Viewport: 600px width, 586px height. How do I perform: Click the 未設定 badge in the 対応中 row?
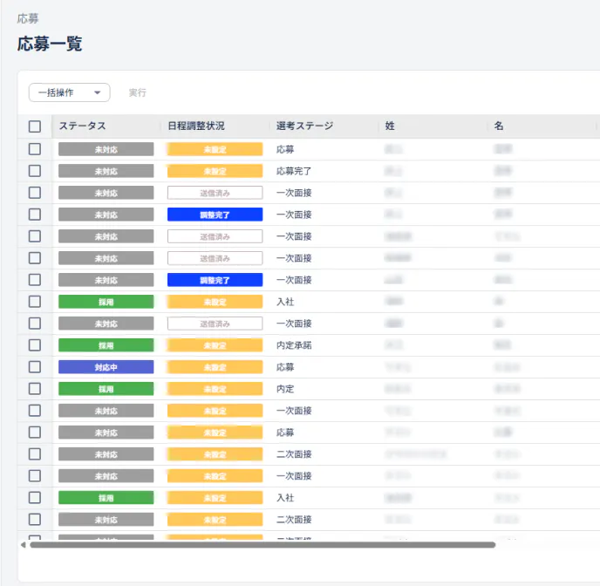215,367
